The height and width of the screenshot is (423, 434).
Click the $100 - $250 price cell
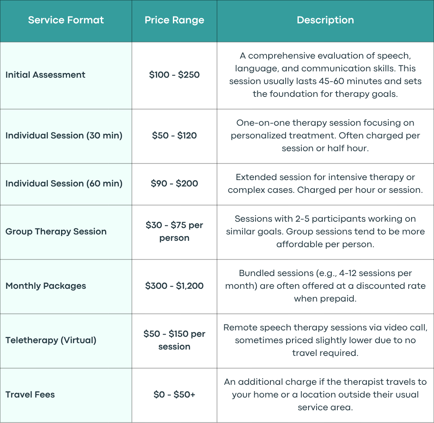point(174,75)
